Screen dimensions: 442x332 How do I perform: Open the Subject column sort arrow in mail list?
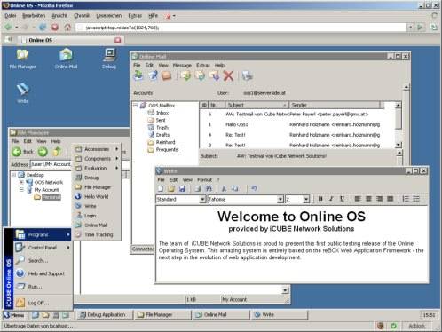tap(284, 105)
